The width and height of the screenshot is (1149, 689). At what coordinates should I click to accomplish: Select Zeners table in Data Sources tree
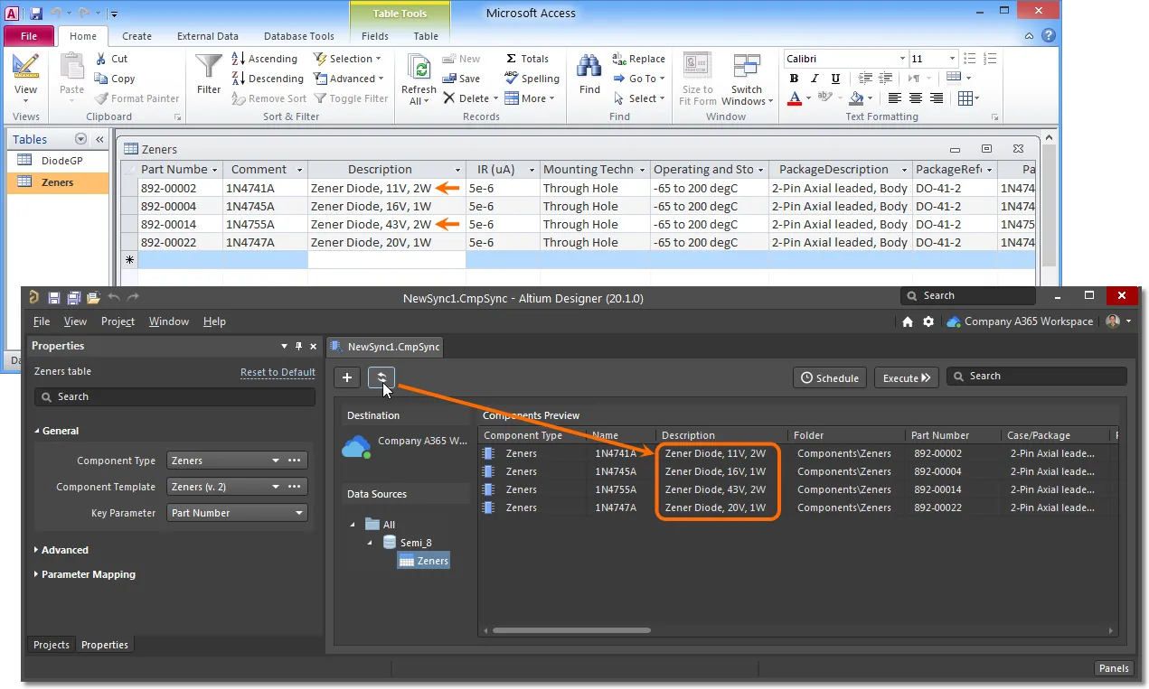[x=424, y=561]
